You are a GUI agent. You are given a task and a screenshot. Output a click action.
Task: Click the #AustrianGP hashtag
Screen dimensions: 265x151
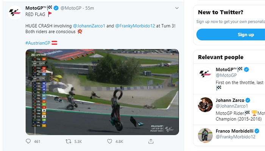tap(38, 42)
